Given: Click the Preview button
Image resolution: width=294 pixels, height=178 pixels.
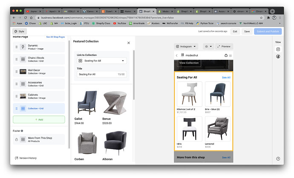Looking at the screenshot, I should (x=224, y=47).
